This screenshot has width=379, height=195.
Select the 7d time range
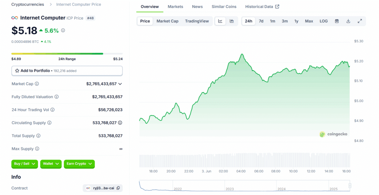261,21
